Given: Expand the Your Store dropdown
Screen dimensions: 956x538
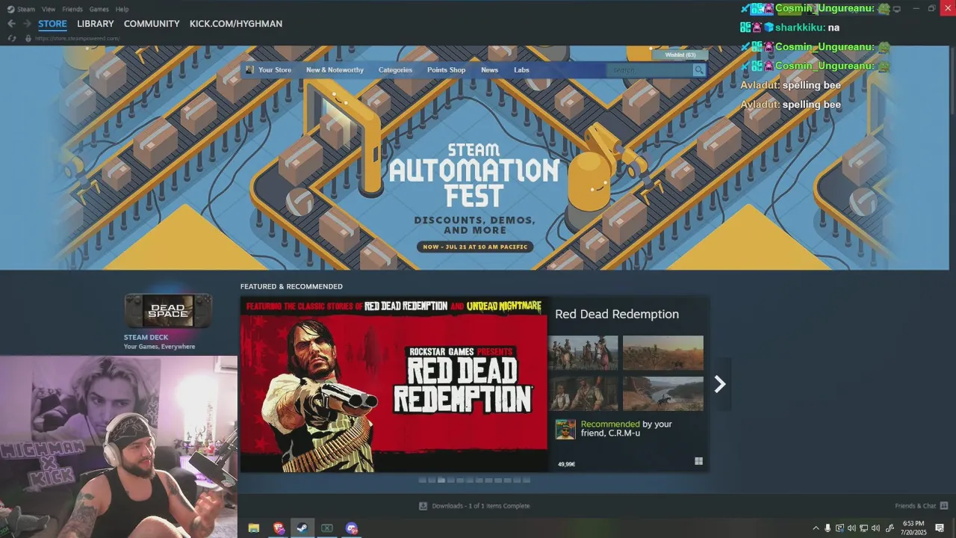Looking at the screenshot, I should 275,70.
